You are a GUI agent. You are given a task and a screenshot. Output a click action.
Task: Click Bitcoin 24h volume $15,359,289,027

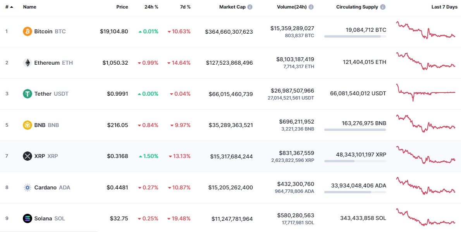[x=292, y=28]
